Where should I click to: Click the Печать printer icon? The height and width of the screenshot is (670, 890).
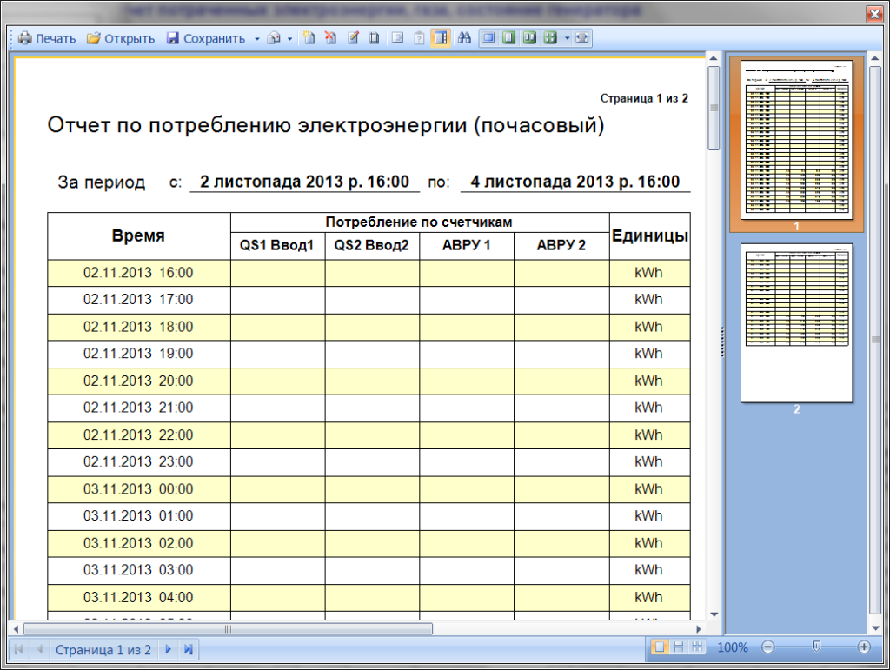[x=25, y=38]
